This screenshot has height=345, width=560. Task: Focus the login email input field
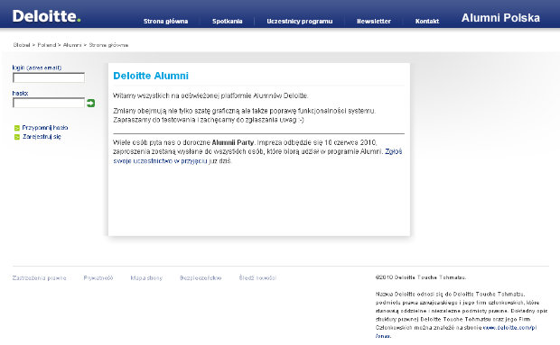(x=49, y=77)
